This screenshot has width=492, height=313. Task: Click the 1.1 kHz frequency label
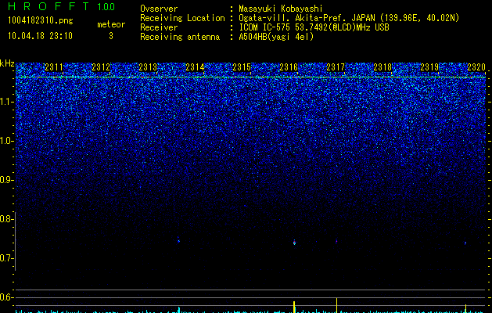pos(7,102)
